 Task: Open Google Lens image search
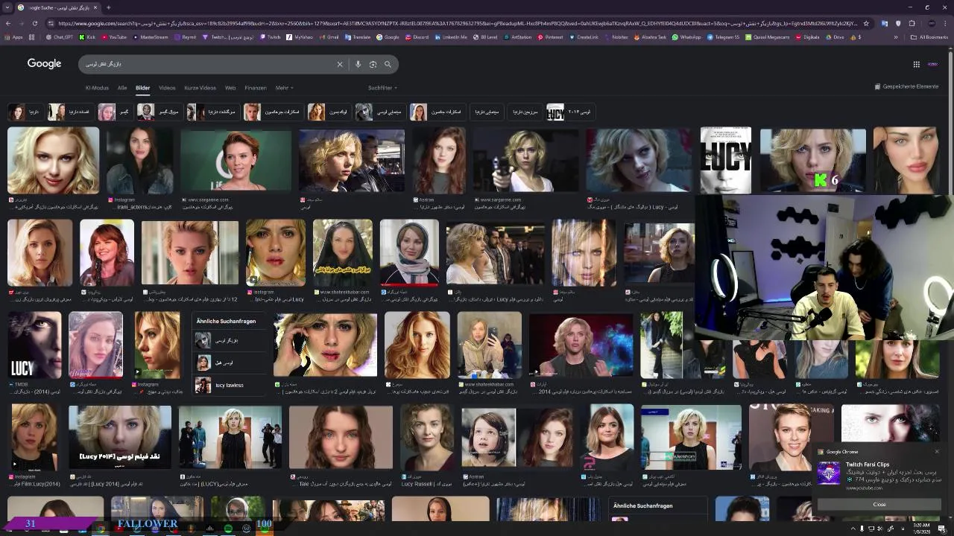point(373,64)
